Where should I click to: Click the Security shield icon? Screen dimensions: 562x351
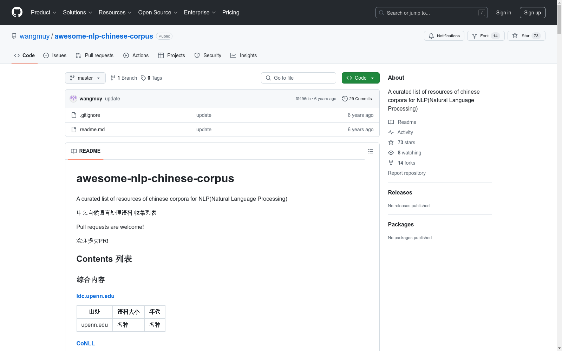point(197,55)
